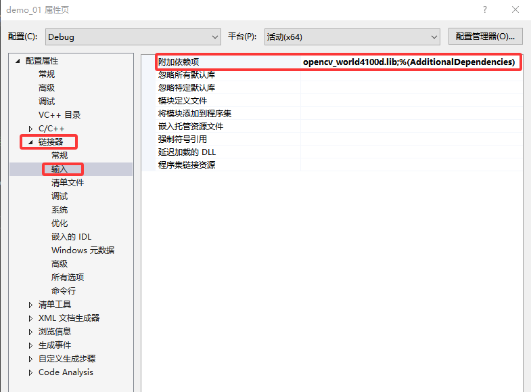The width and height of the screenshot is (531, 392).
Task: Select 所有选项 under 链接器
Action: [68, 278]
